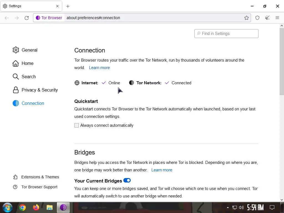Click the Connected status text
This screenshot has height=213, width=284.
pyautogui.click(x=181, y=83)
